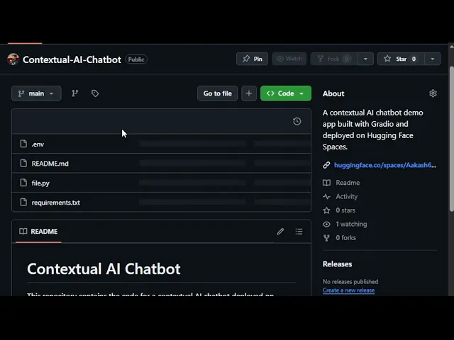View branches via the branch icon
Screen dimensions: 454x340
click(75, 93)
